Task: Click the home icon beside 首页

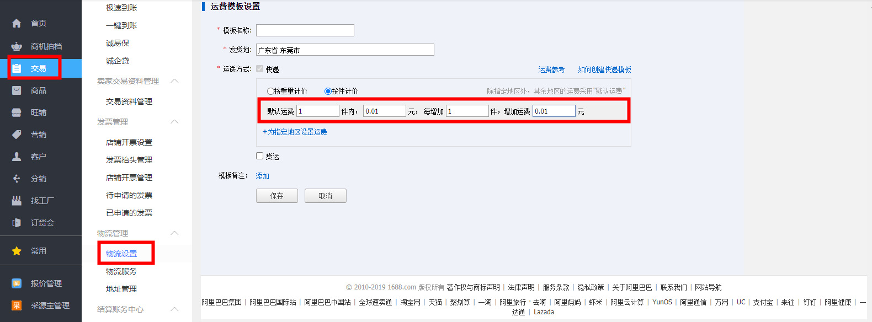Action: tap(17, 23)
